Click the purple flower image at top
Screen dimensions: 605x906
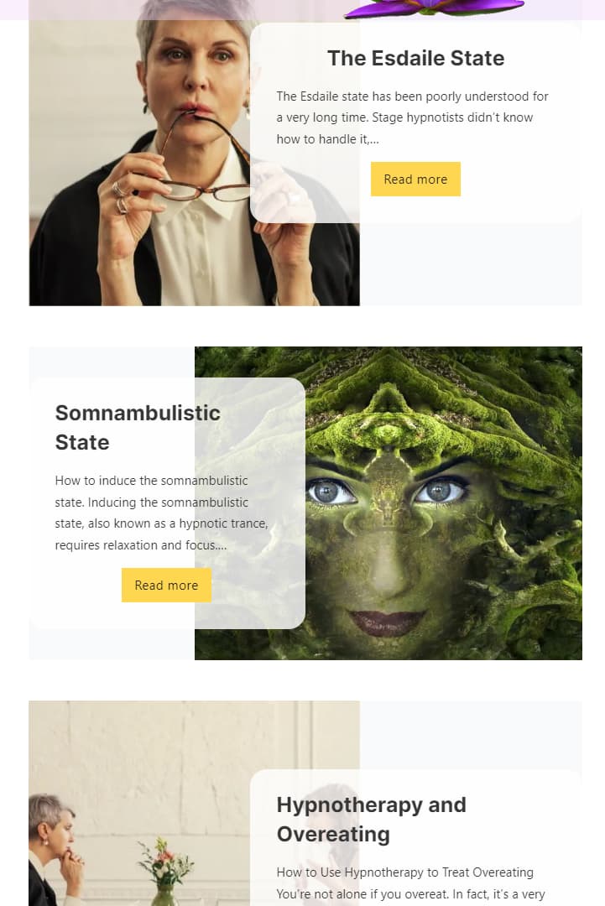coord(433,8)
